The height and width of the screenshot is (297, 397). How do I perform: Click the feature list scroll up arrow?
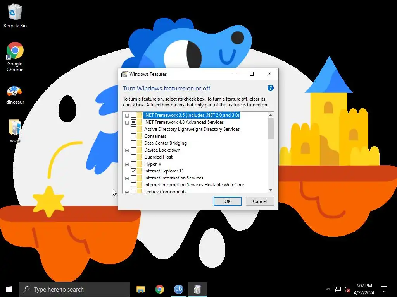[x=271, y=115]
